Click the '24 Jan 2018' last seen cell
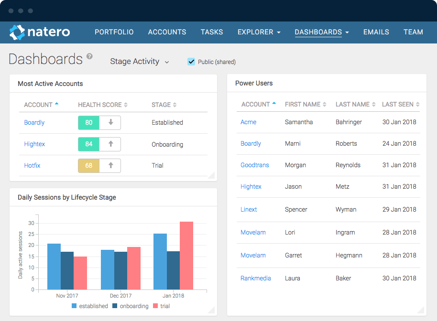The height and width of the screenshot is (321, 437). 399,143
